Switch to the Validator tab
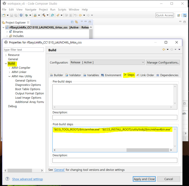Screen dimensions: 189x186 pyautogui.click(x=73, y=75)
